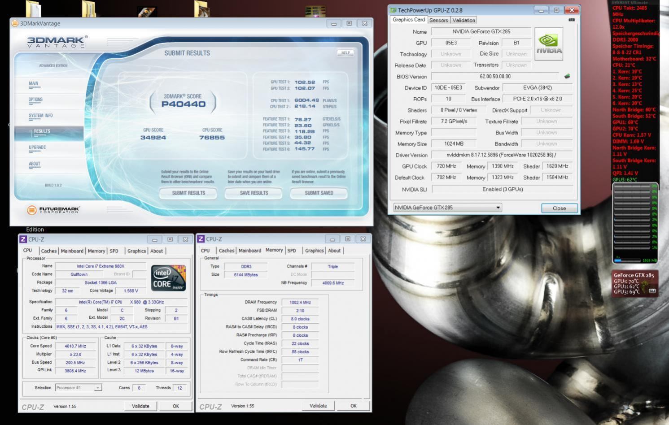The height and width of the screenshot is (425, 669).
Task: Open SPD tab in right CPU-Z
Action: (x=292, y=251)
